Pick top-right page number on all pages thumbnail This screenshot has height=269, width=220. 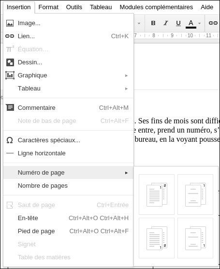click(157, 194)
